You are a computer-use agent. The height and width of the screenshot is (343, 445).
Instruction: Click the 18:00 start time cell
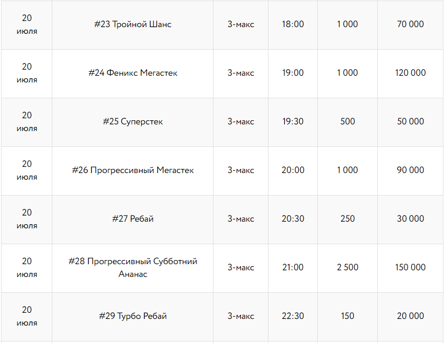pos(293,24)
